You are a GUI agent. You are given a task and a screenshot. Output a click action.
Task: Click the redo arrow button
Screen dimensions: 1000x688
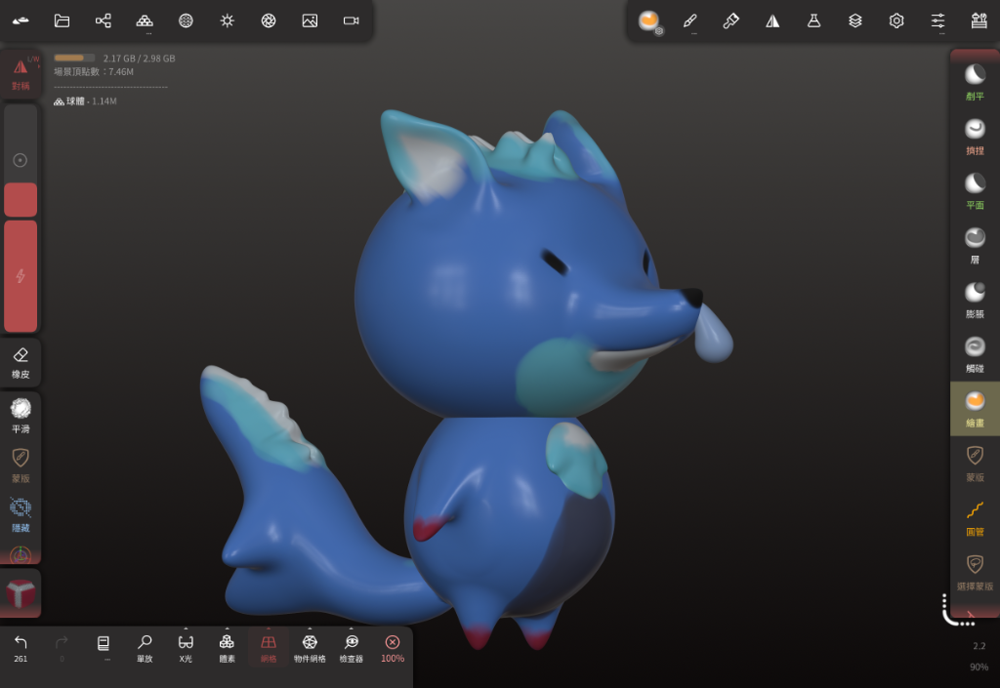click(x=62, y=648)
